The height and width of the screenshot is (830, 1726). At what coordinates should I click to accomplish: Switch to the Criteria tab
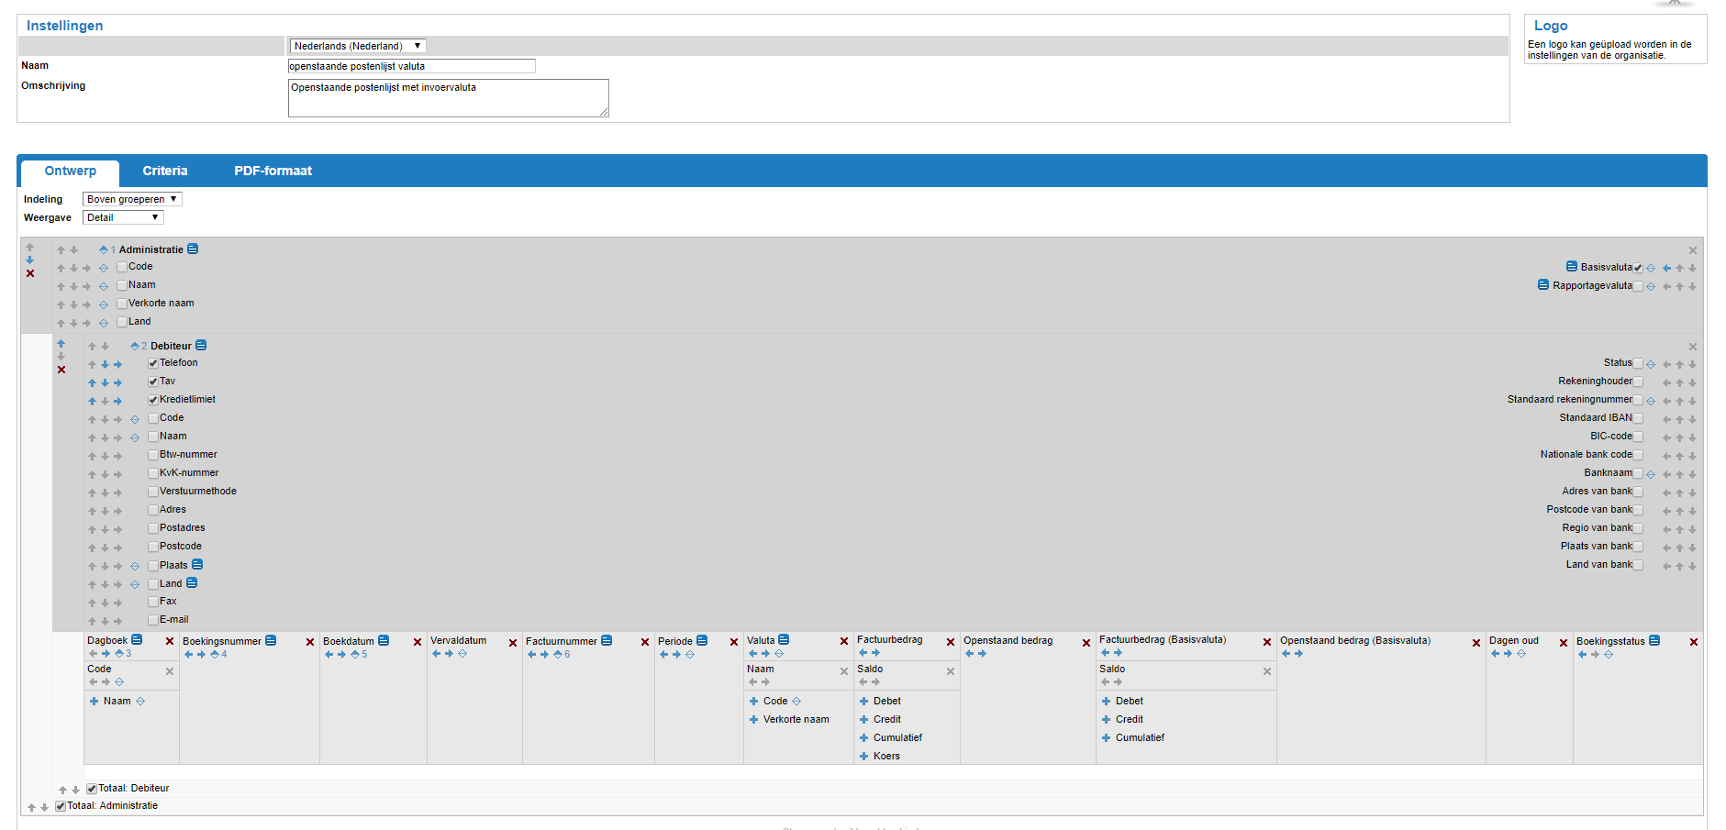[165, 172]
